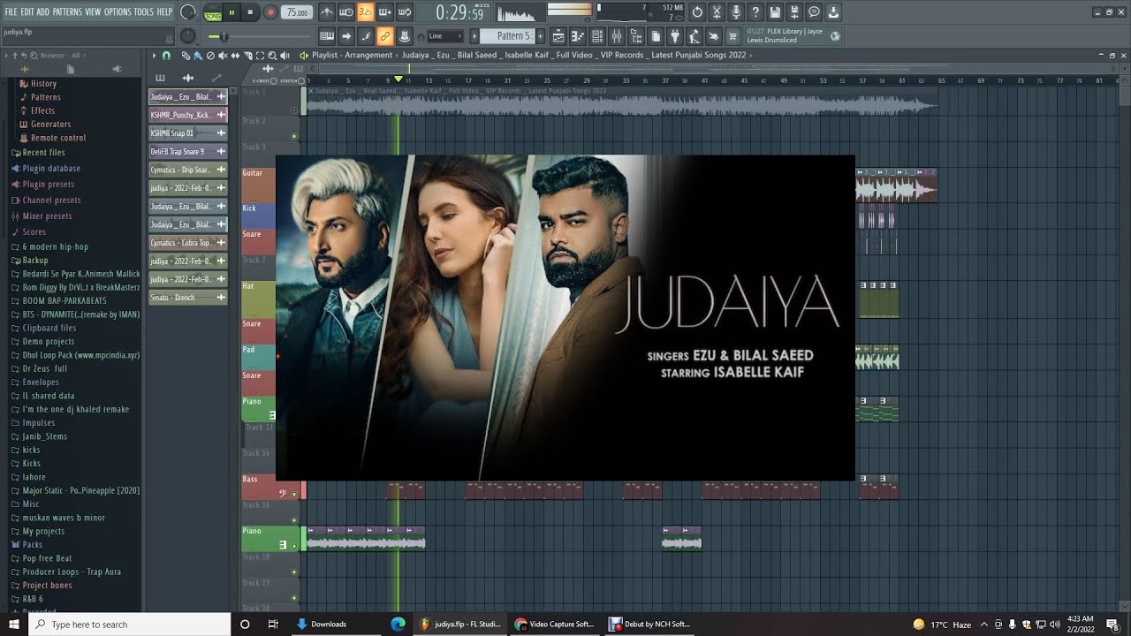Open the Windows notification center icon

(1112, 625)
